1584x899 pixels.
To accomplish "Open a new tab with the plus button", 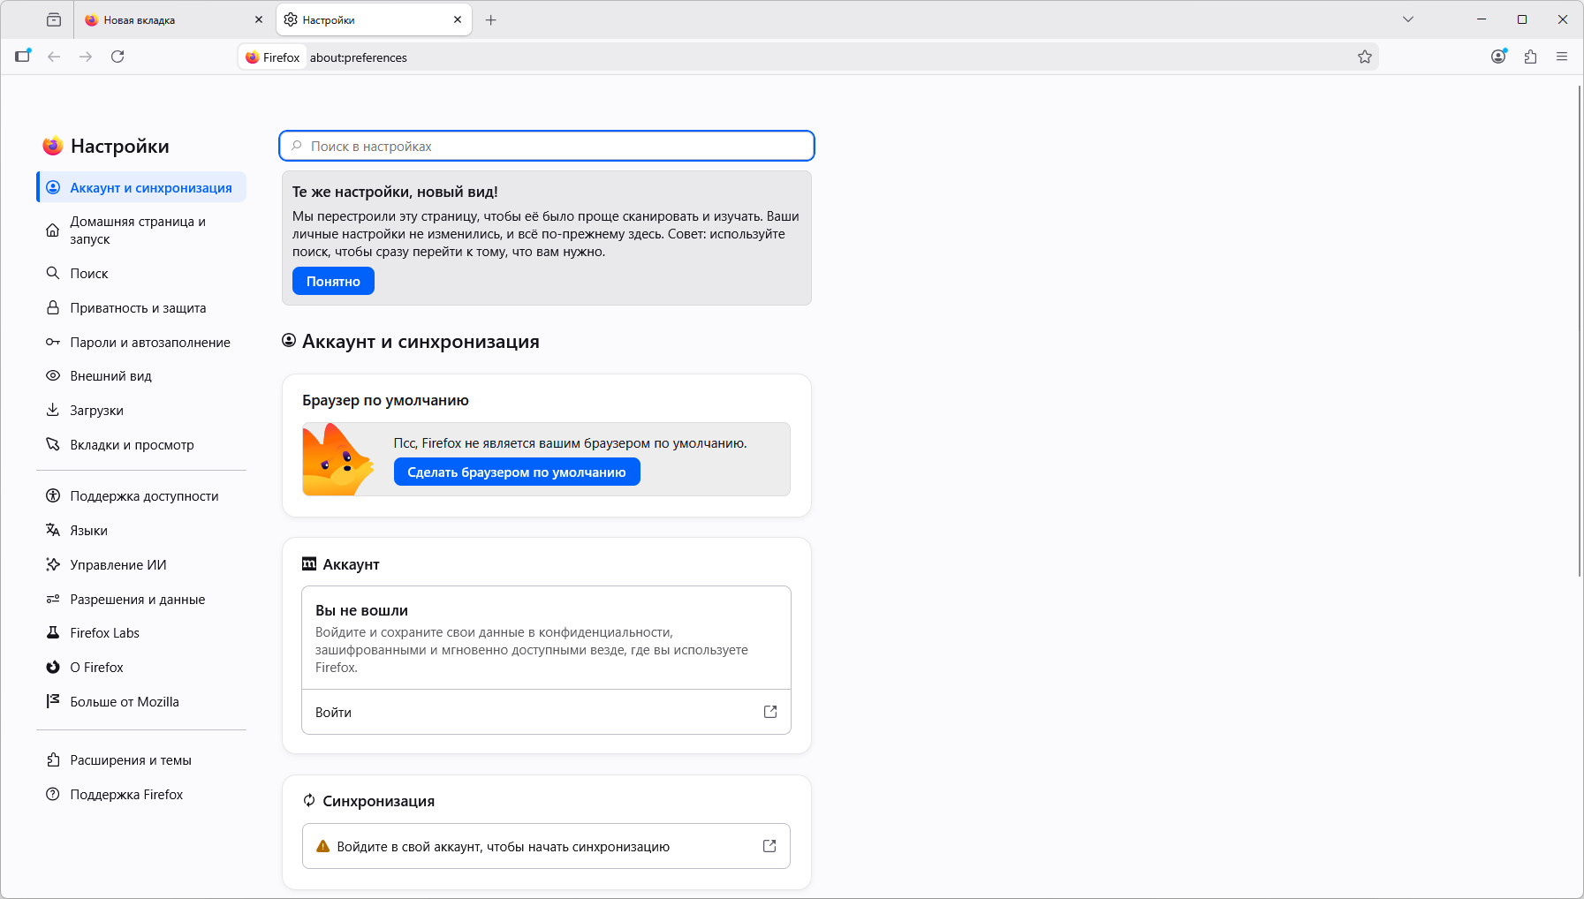I will click(x=491, y=19).
